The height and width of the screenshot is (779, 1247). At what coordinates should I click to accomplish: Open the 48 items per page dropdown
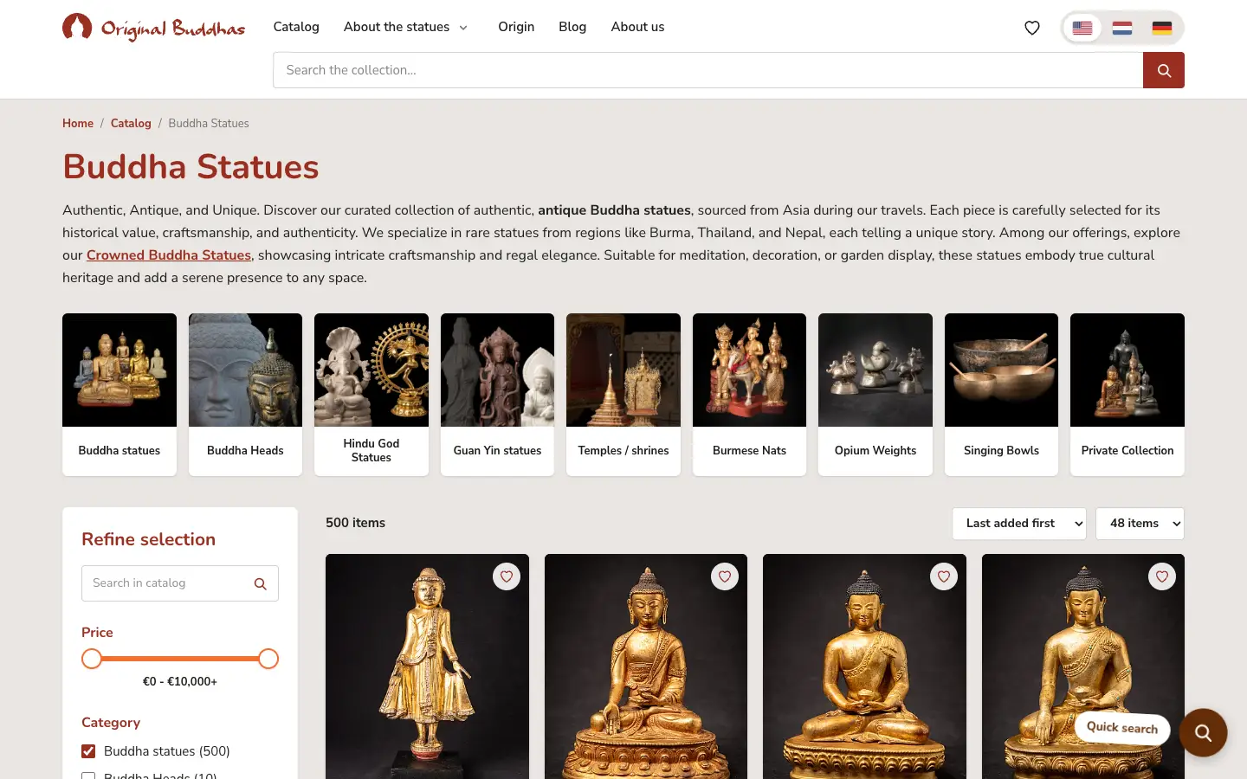[x=1140, y=524]
